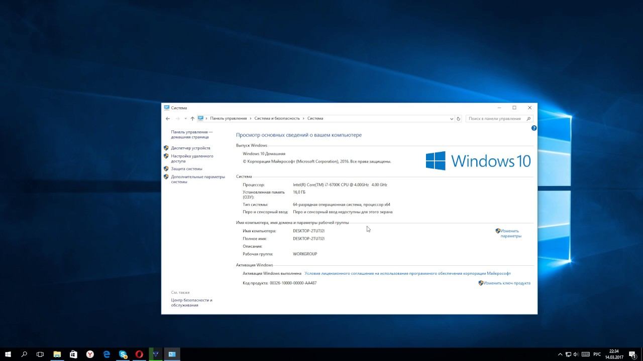The height and width of the screenshot is (361, 643).
Task: Launch Opera browser from the taskbar
Action: [x=139, y=354]
